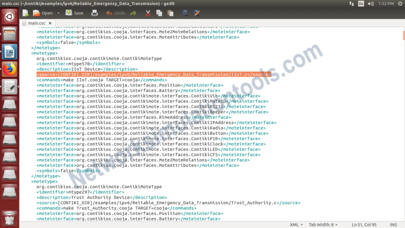Viewport: 405px width, 228px height.
Task: Print the main.csc file
Action: [95, 13]
